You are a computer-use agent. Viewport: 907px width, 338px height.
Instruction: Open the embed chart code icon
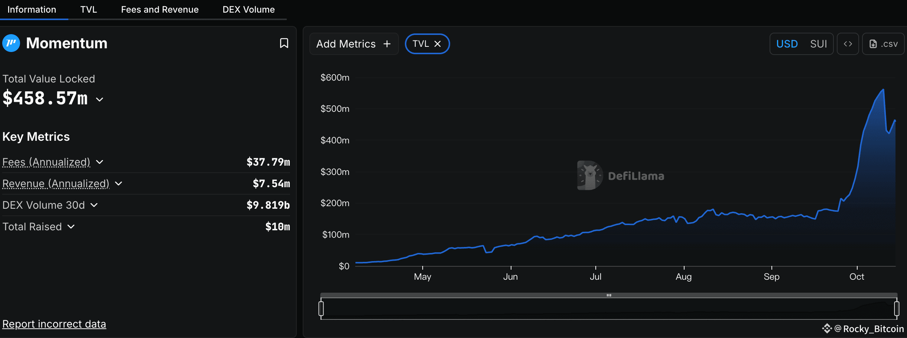coord(848,44)
